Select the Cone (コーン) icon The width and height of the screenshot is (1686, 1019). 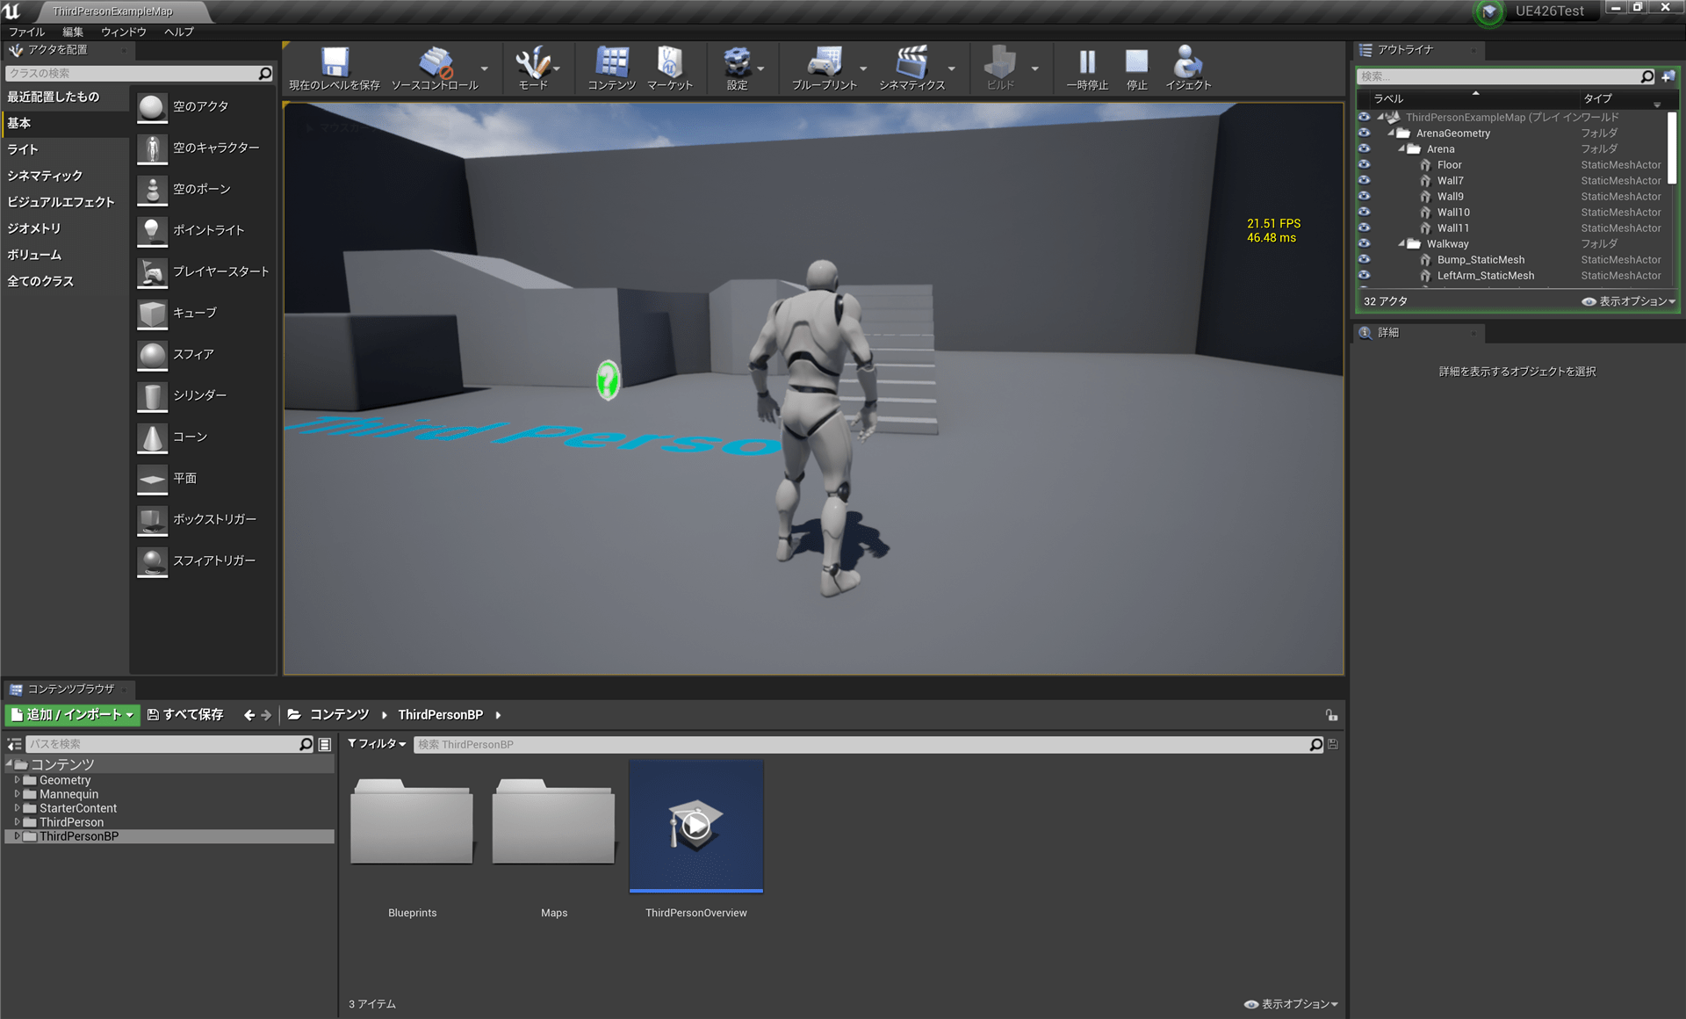pyautogui.click(x=152, y=437)
